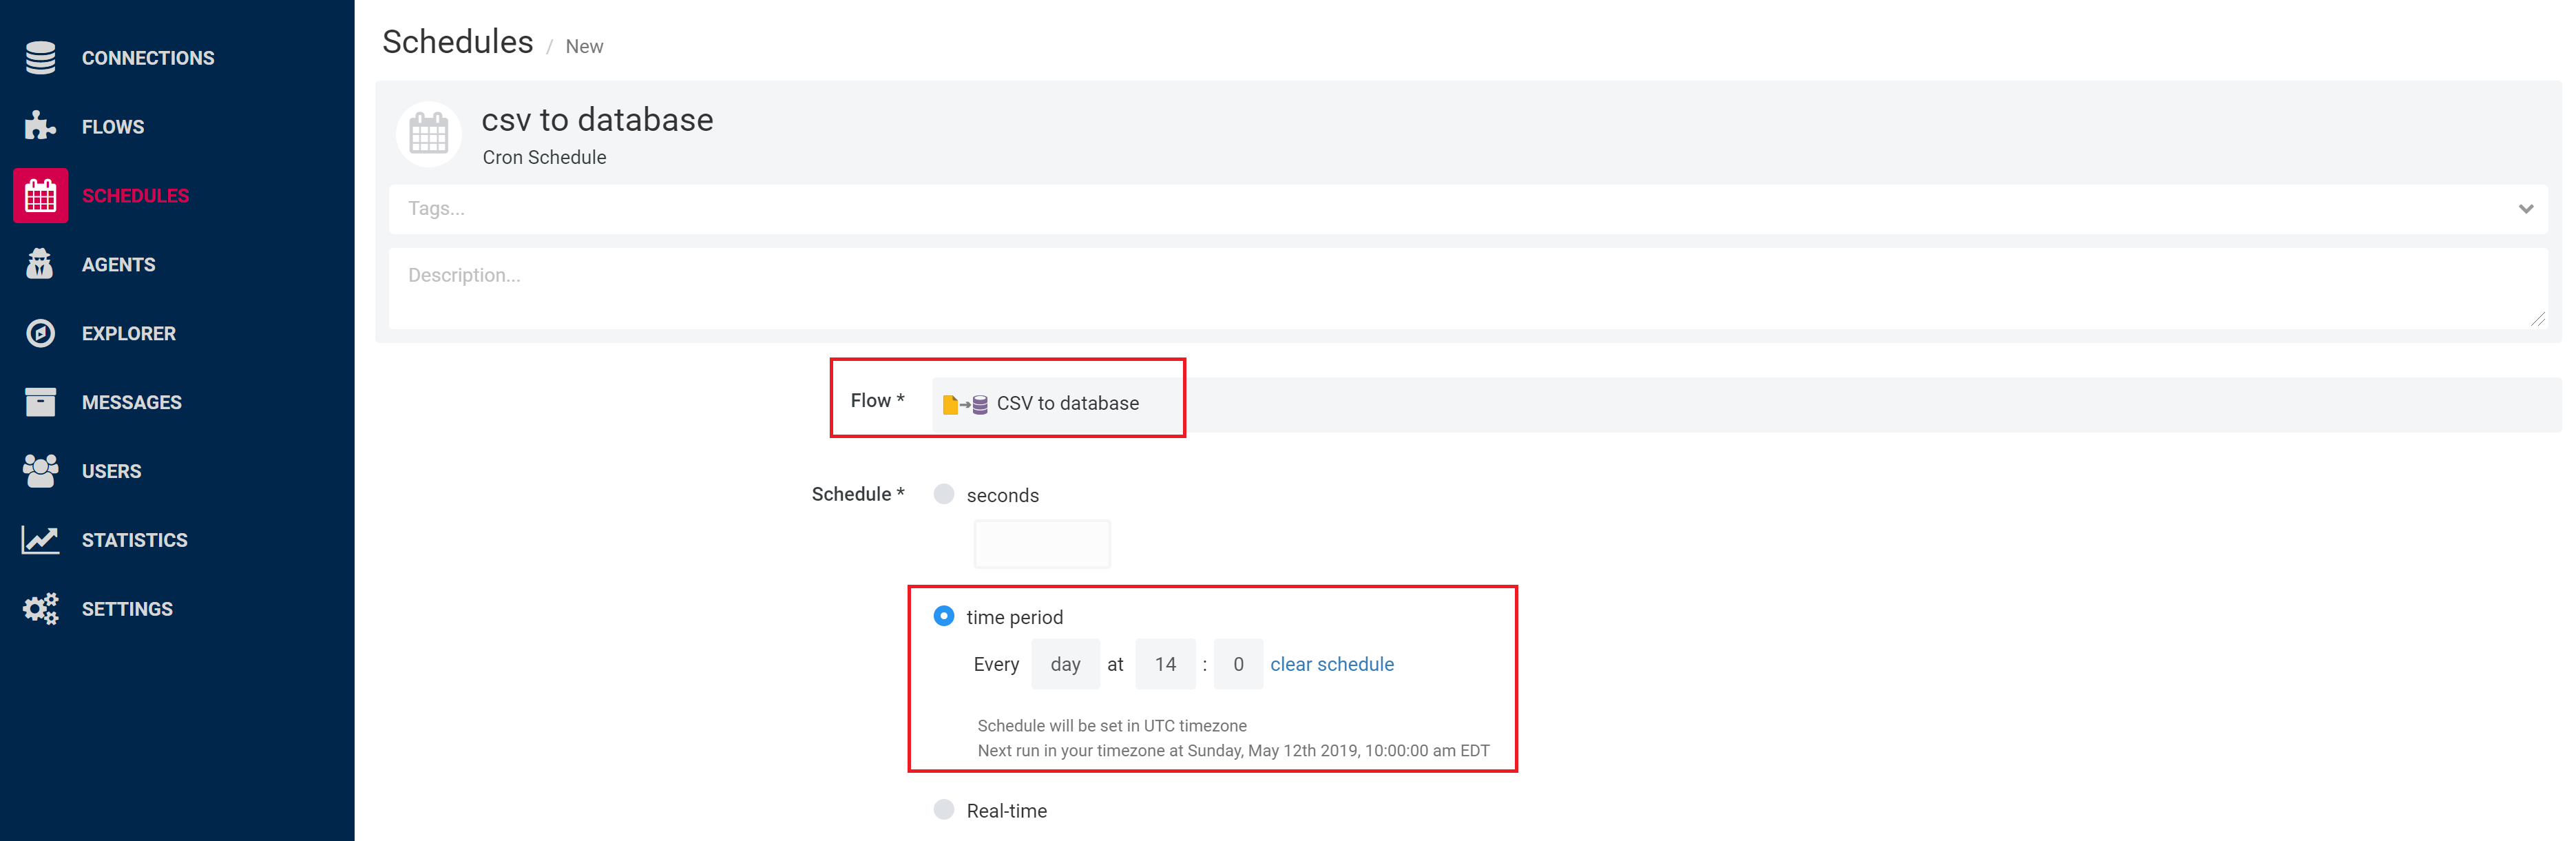Open the hour selector showing 14
Screen dimensions: 2576x841
click(1164, 664)
